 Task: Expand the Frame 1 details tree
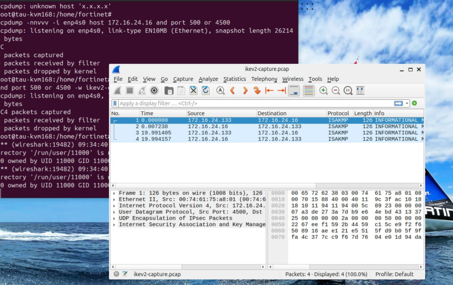click(x=115, y=194)
